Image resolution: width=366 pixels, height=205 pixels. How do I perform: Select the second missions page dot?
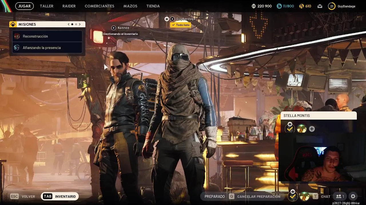pyautogui.click(x=76, y=24)
